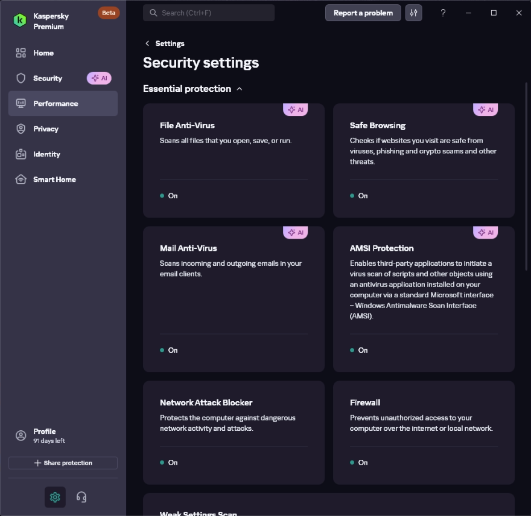Click the Share protection button
Viewport: 531px width, 516px height.
coord(63,463)
